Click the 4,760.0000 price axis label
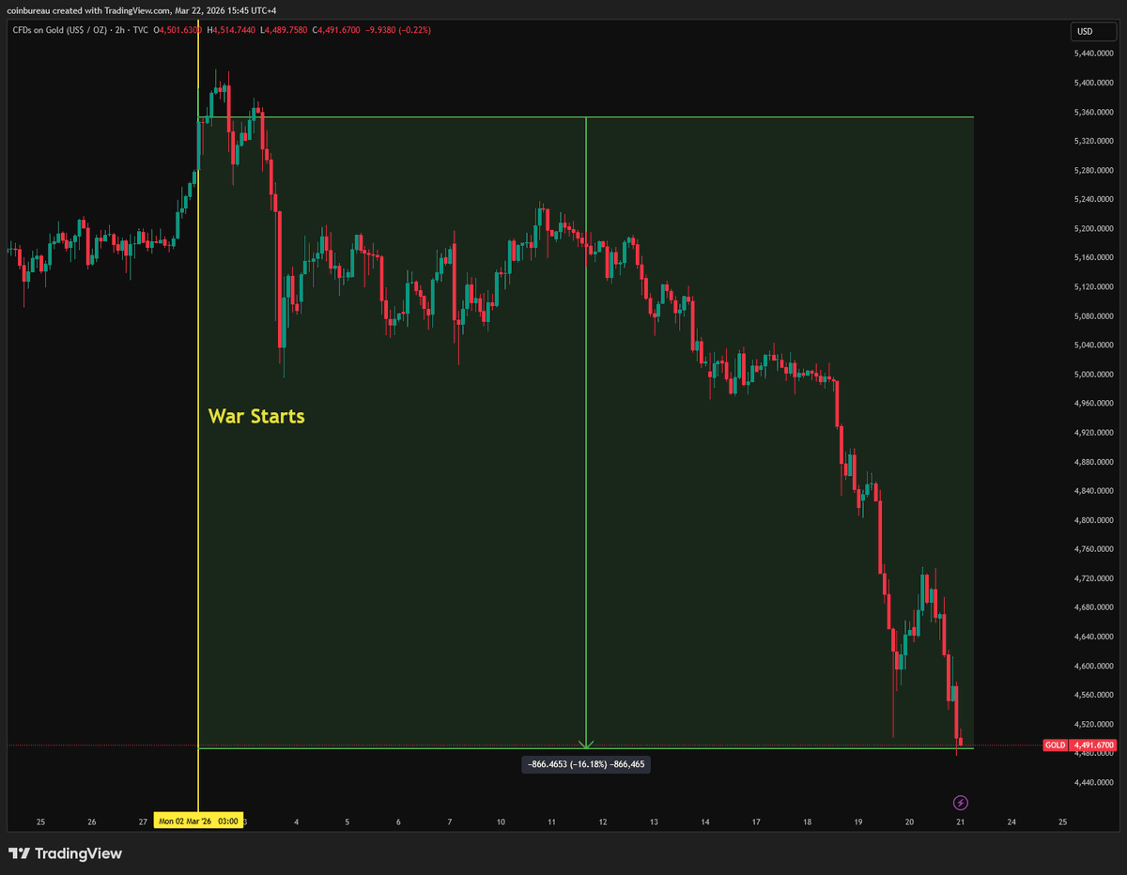 1094,549
